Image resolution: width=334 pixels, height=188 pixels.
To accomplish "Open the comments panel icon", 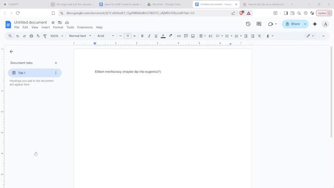I will click(259, 24).
